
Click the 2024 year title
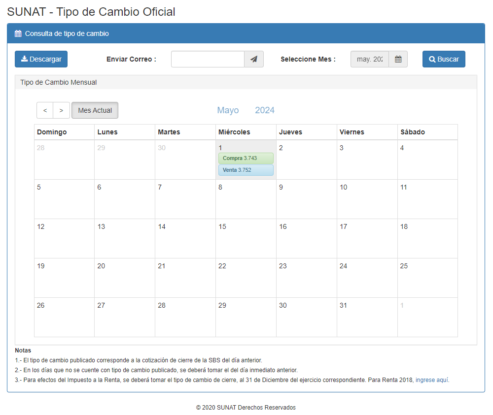[265, 110]
